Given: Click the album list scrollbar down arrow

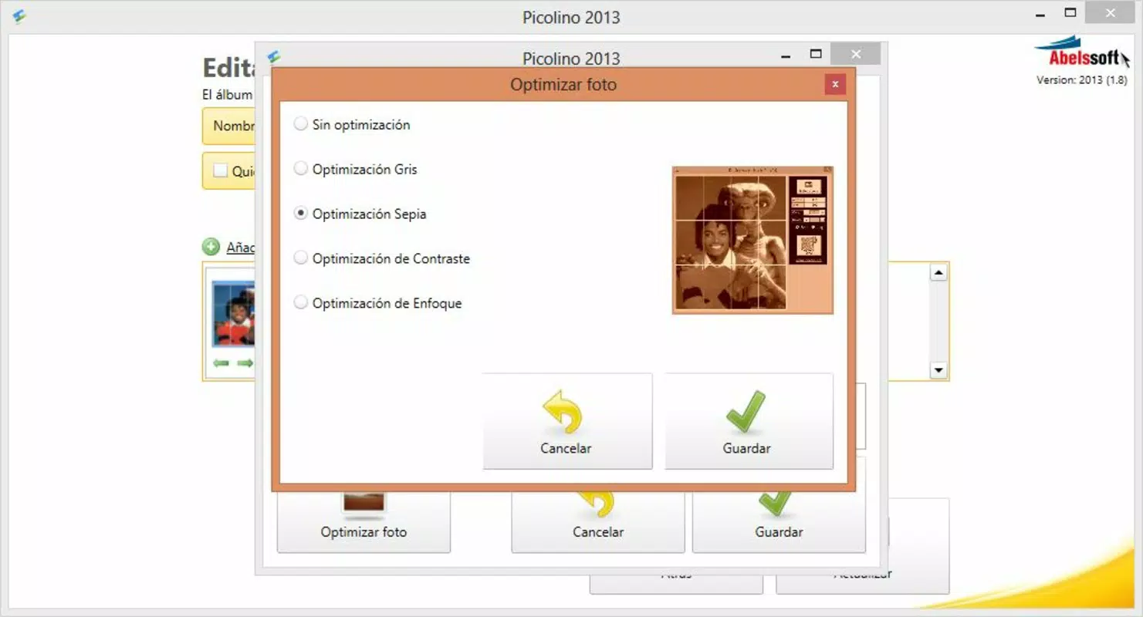Looking at the screenshot, I should (x=938, y=370).
